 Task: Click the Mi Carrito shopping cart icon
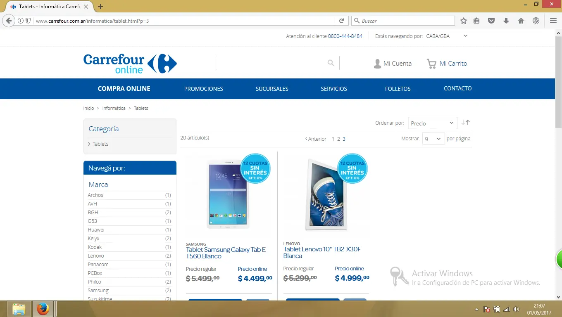pyautogui.click(x=431, y=64)
